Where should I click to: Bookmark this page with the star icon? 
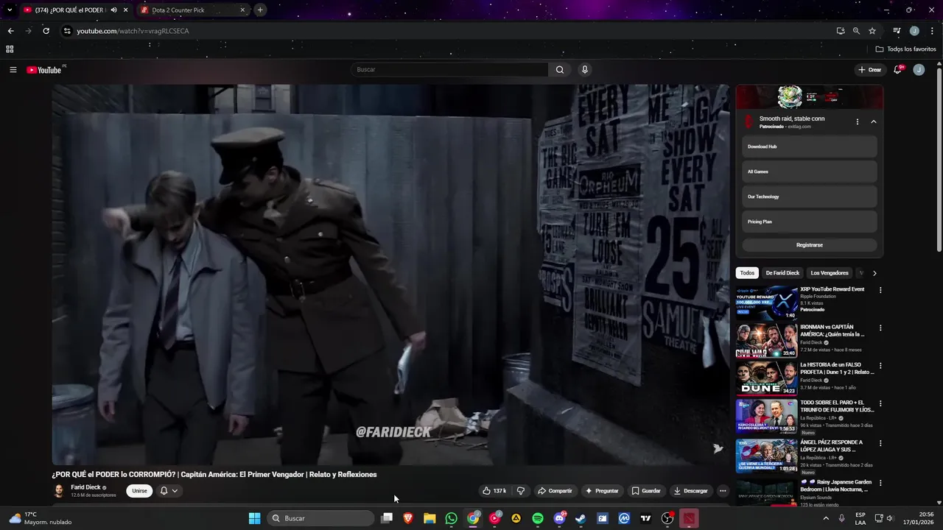[x=872, y=31]
